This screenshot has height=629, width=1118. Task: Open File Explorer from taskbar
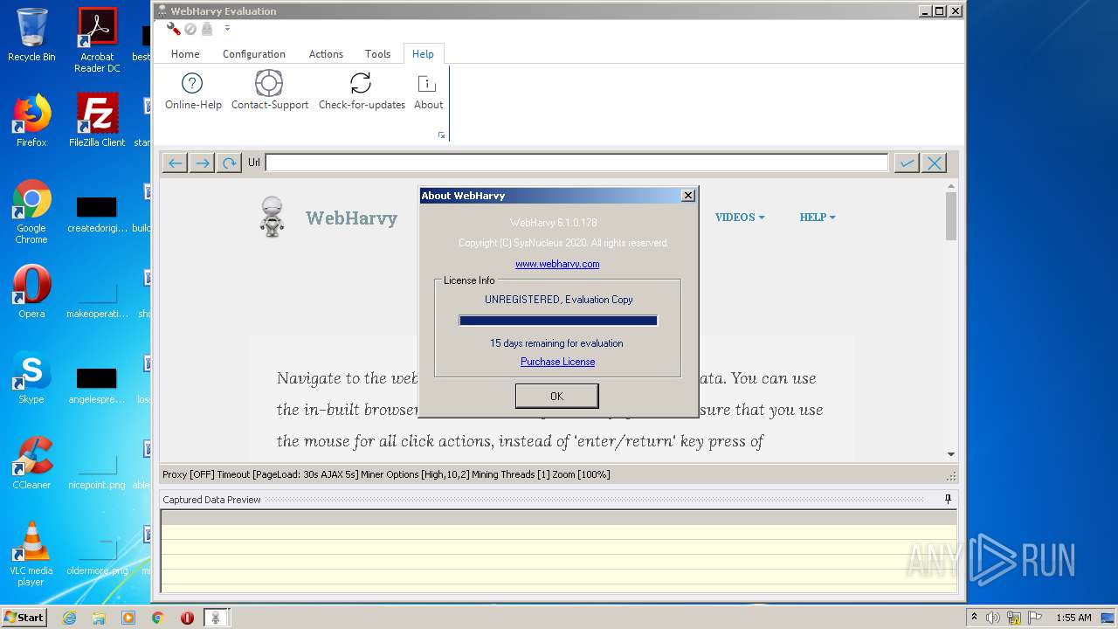click(x=99, y=618)
